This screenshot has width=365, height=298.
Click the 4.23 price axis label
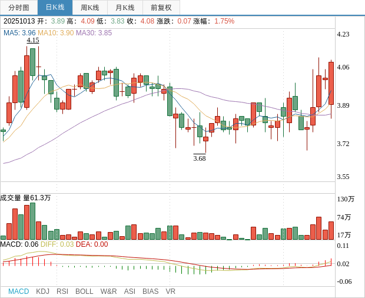click(343, 35)
